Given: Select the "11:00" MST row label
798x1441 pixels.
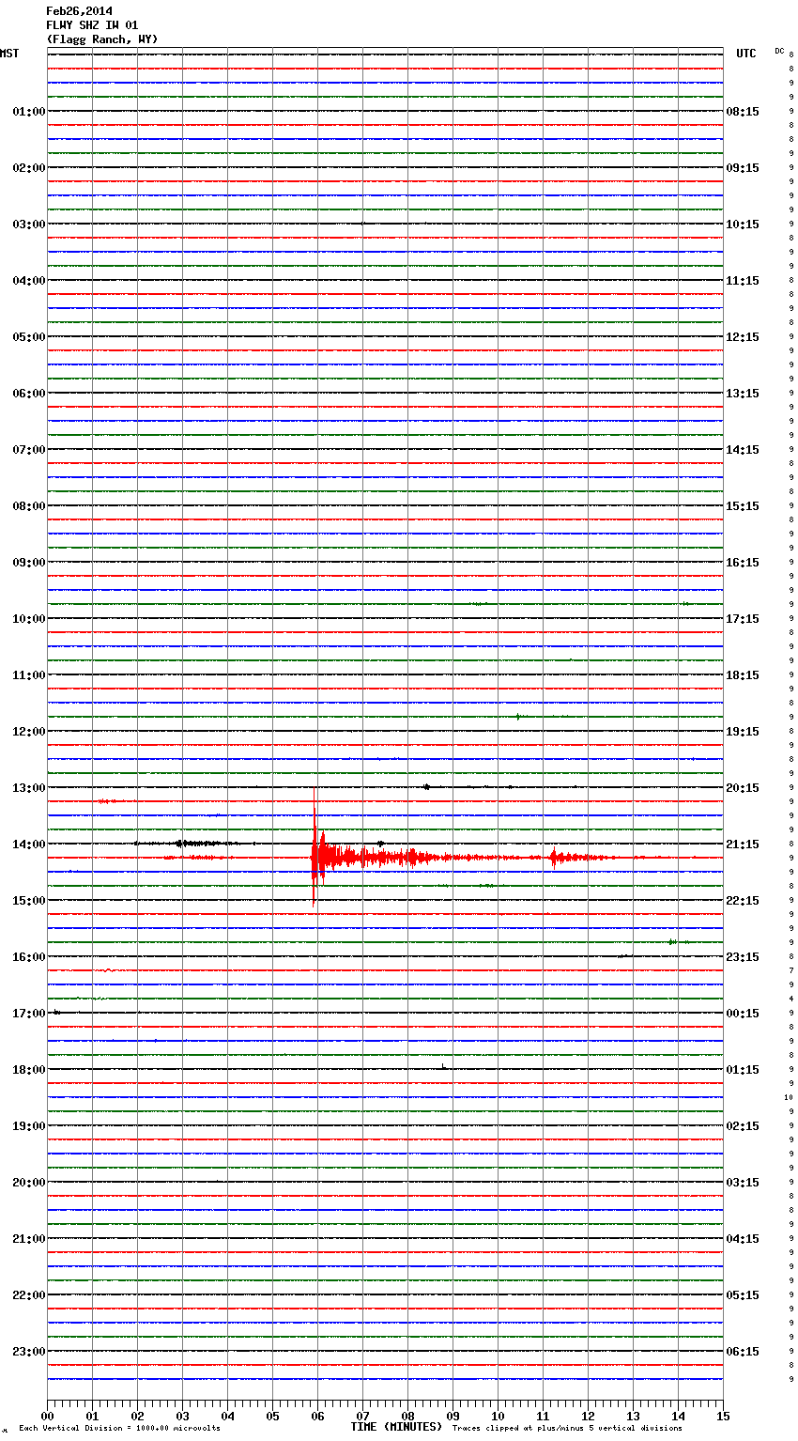Looking at the screenshot, I should pos(28,675).
